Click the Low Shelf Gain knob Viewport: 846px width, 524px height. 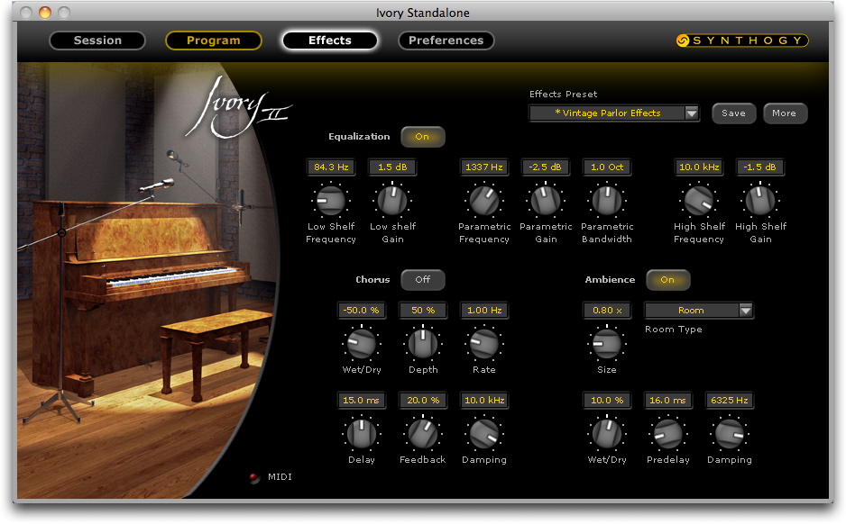pos(392,201)
